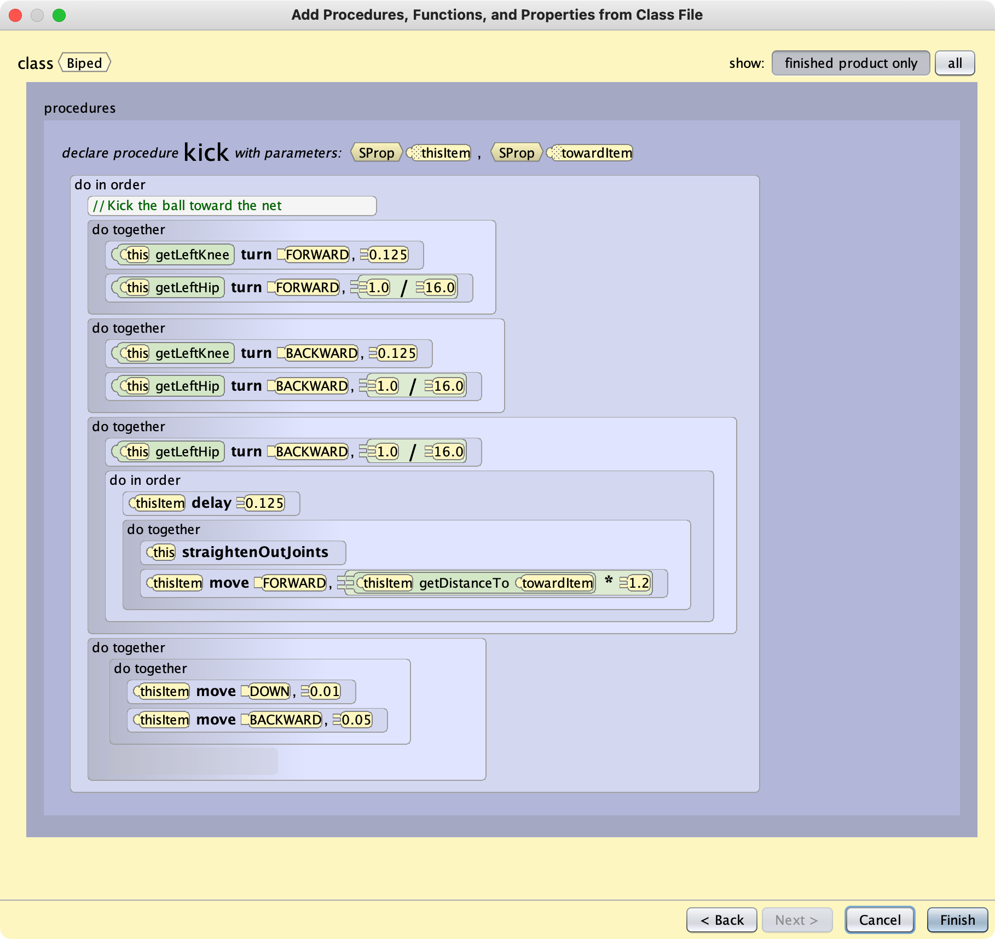
Task: Open the BACKWARD dropdown on getLeftHip turn
Action: [x=310, y=386]
